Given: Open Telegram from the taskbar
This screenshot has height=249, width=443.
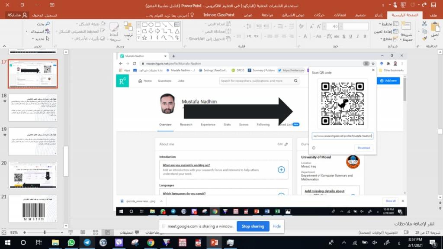Looking at the screenshot, I should (x=87, y=243).
